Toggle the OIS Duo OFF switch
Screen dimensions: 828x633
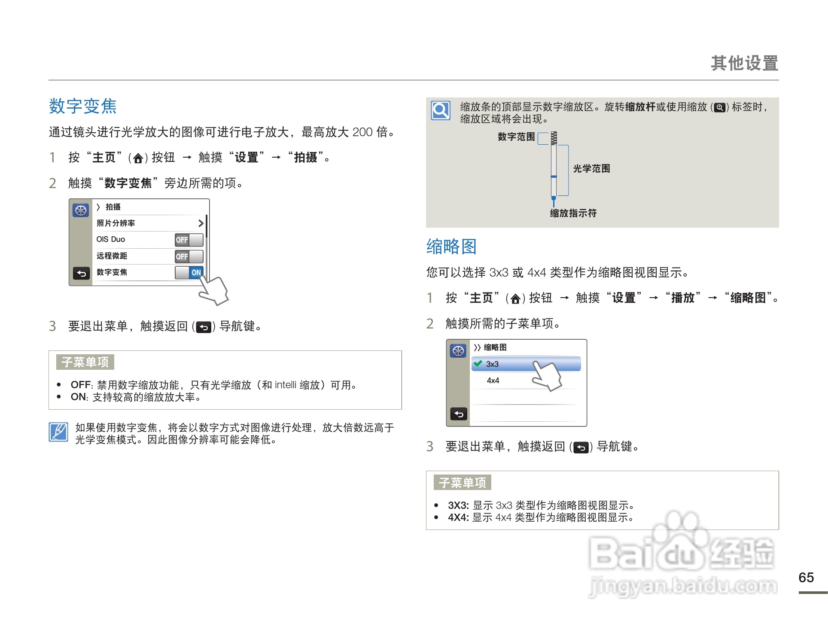(189, 240)
